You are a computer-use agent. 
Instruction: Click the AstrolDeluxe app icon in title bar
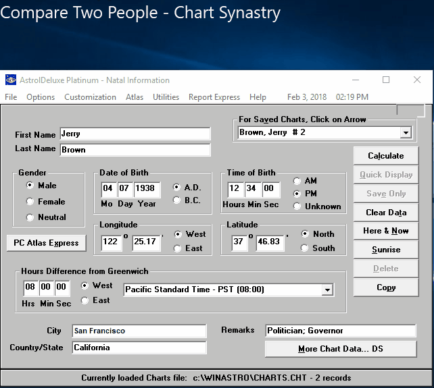point(11,80)
